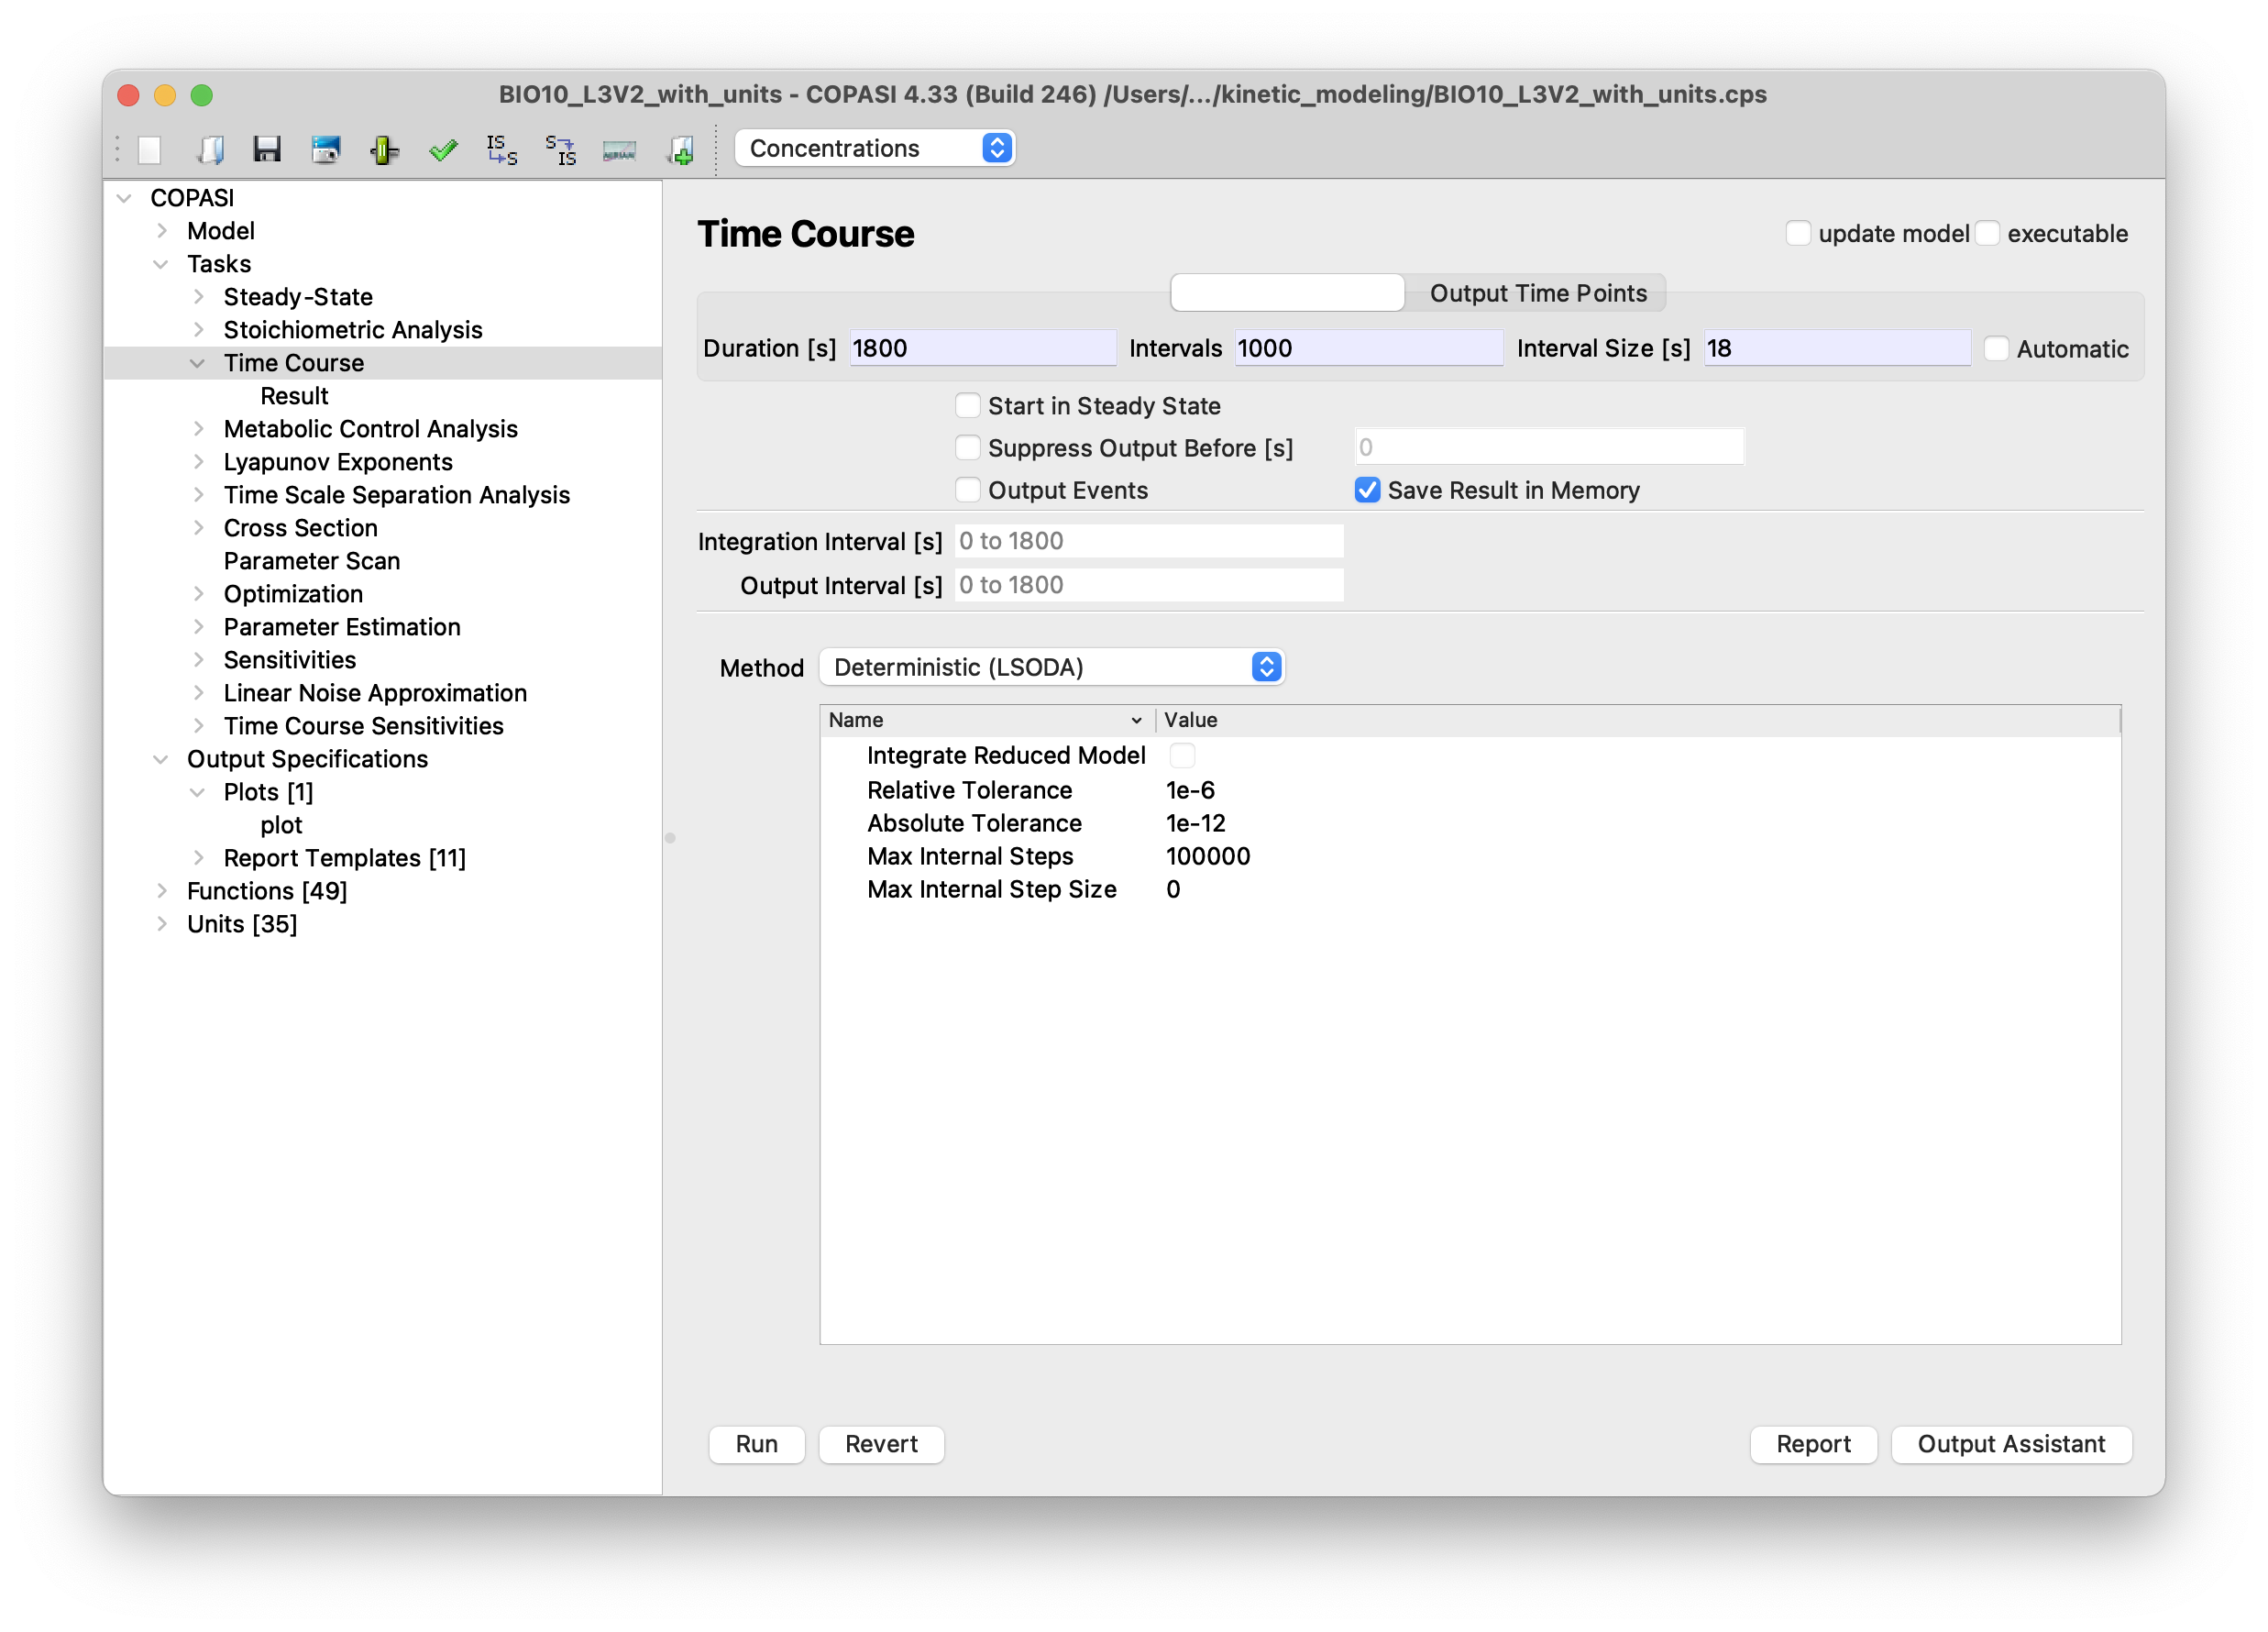Click the green checkmark Check Model icon
The width and height of the screenshot is (2268, 1632).
pyautogui.click(x=443, y=149)
